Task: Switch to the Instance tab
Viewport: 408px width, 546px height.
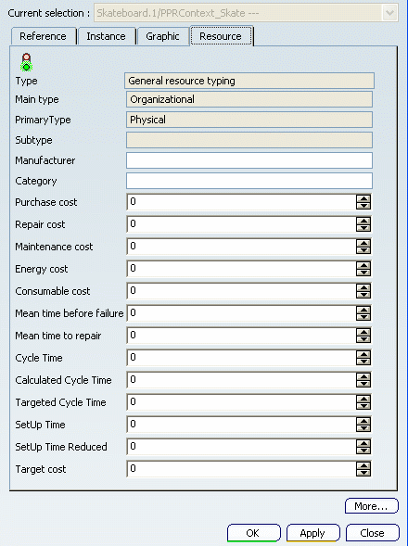Action: pyautogui.click(x=106, y=36)
